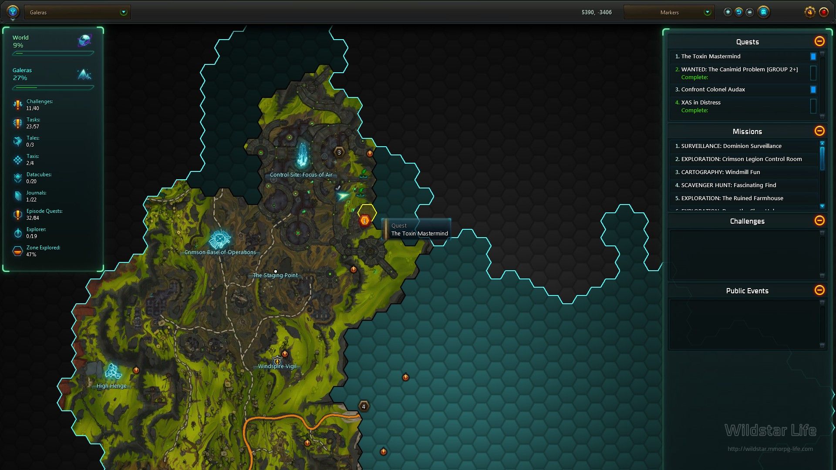This screenshot has height=470, width=836.
Task: Collapse the Quests panel
Action: (x=819, y=41)
